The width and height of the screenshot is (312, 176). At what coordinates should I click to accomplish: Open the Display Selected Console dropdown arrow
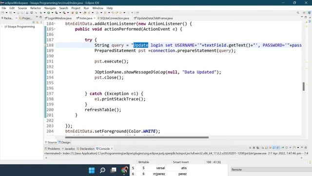pos(291,148)
